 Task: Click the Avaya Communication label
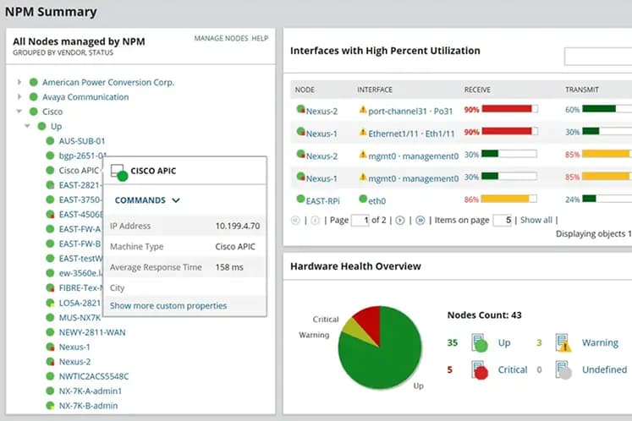point(85,97)
